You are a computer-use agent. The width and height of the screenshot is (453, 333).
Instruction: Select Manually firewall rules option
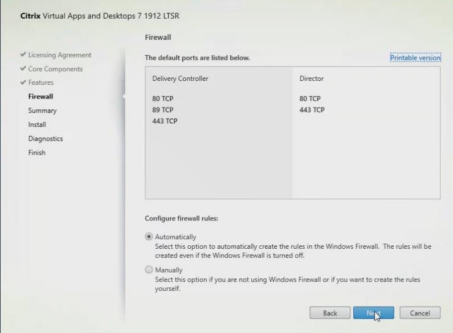(149, 270)
